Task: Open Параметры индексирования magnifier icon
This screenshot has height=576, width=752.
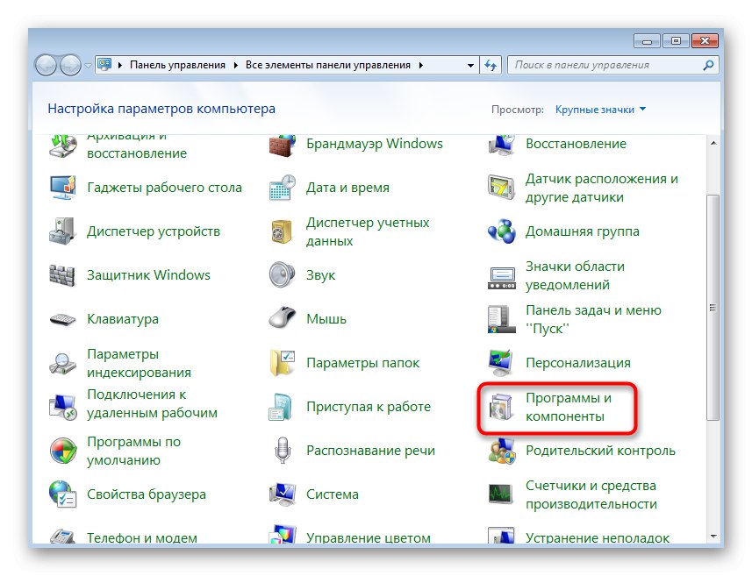Action: coord(63,363)
